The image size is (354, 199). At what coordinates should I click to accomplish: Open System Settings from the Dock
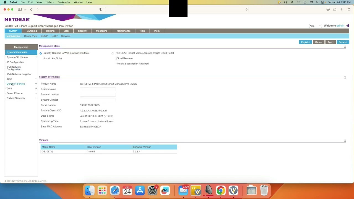pyautogui.click(x=152, y=190)
